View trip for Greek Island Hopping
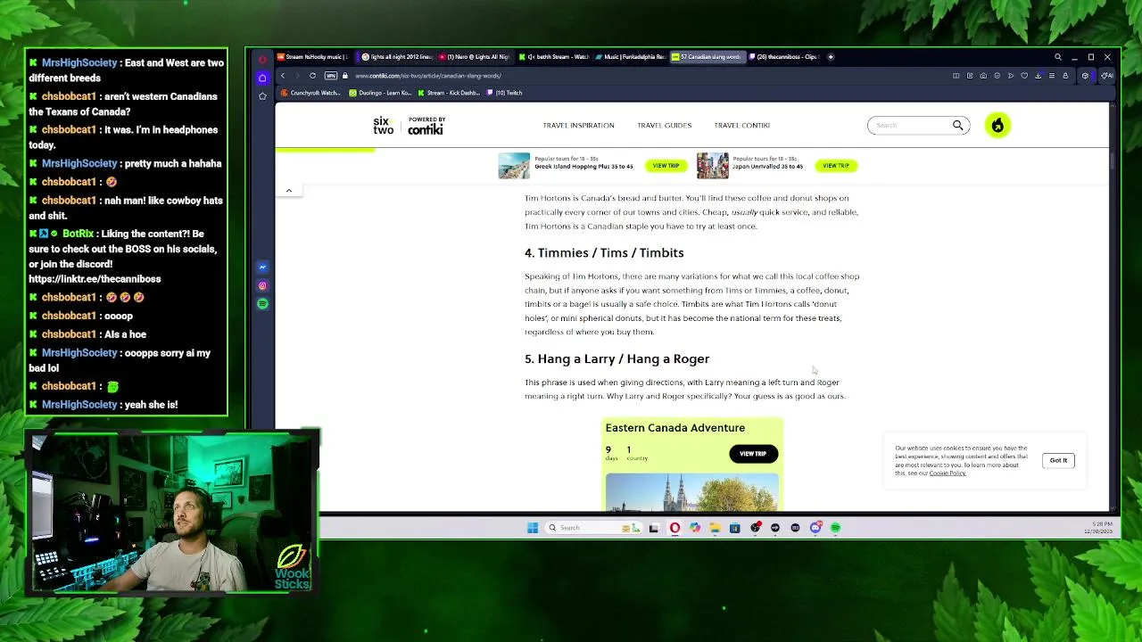The height and width of the screenshot is (642, 1142). 666,166
